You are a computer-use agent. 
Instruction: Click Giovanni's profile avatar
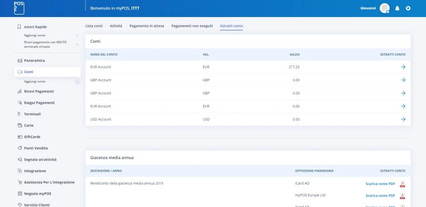coord(384,8)
